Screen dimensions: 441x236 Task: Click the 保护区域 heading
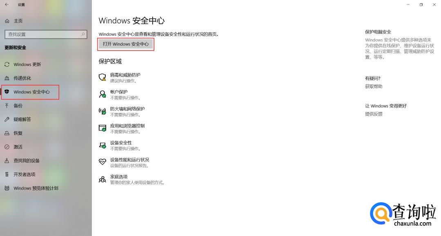point(110,62)
